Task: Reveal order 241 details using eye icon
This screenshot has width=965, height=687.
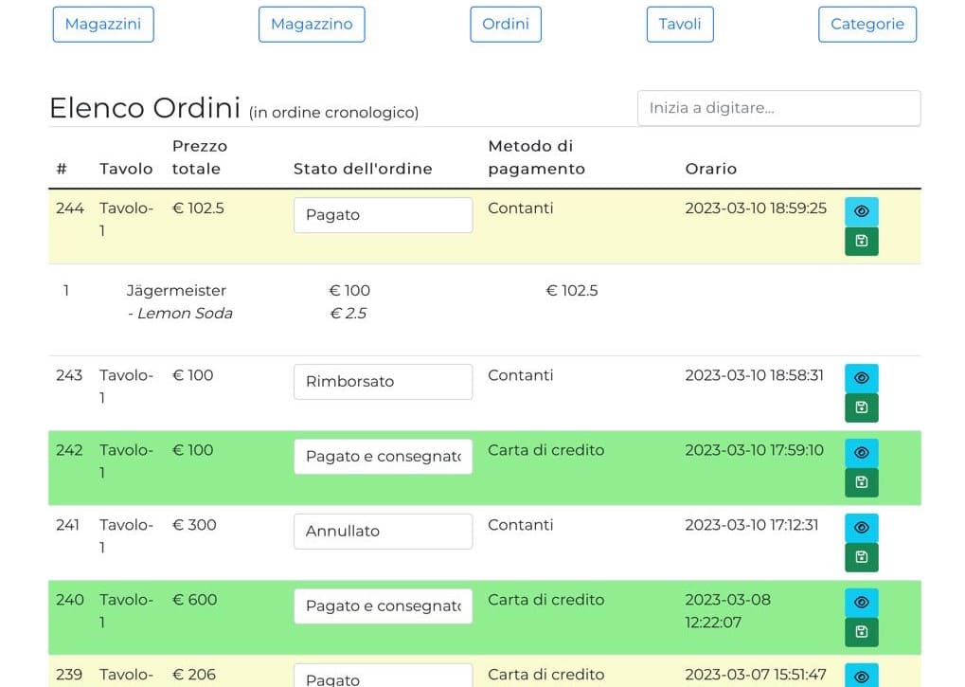Action: [861, 528]
